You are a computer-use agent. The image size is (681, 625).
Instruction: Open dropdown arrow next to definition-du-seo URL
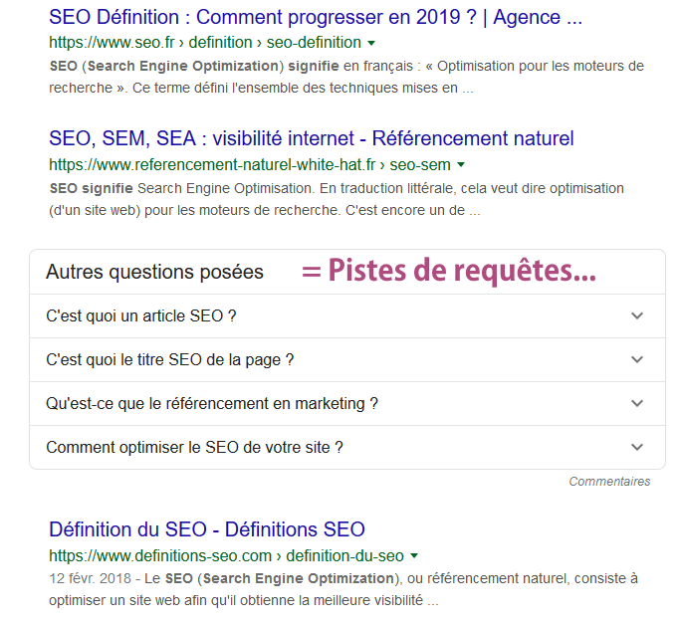(414, 556)
